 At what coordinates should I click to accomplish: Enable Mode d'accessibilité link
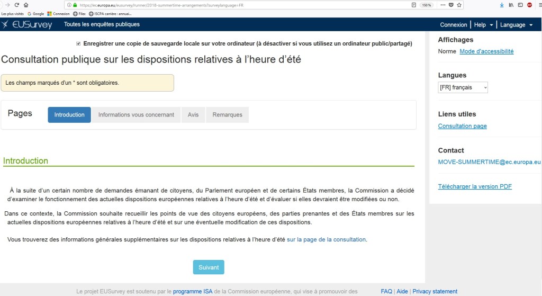coord(486,51)
